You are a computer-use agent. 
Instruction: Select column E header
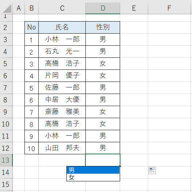(x=134, y=8)
